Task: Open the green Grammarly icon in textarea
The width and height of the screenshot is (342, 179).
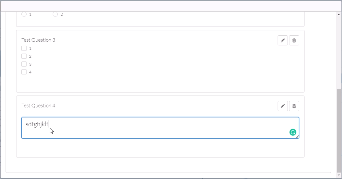Action: pyautogui.click(x=293, y=132)
